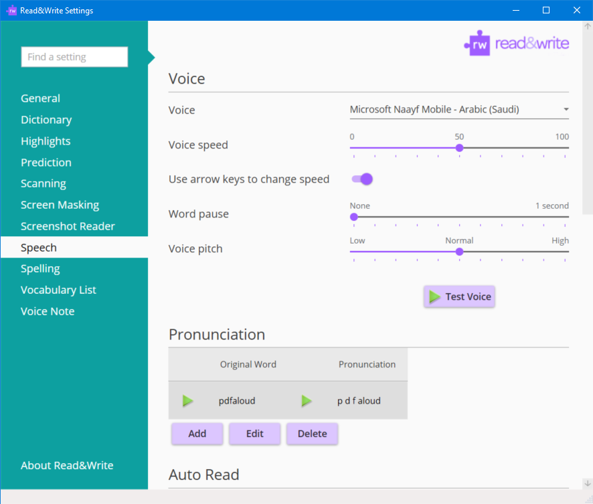
Task: Open Vocabulary List settings
Action: point(58,290)
